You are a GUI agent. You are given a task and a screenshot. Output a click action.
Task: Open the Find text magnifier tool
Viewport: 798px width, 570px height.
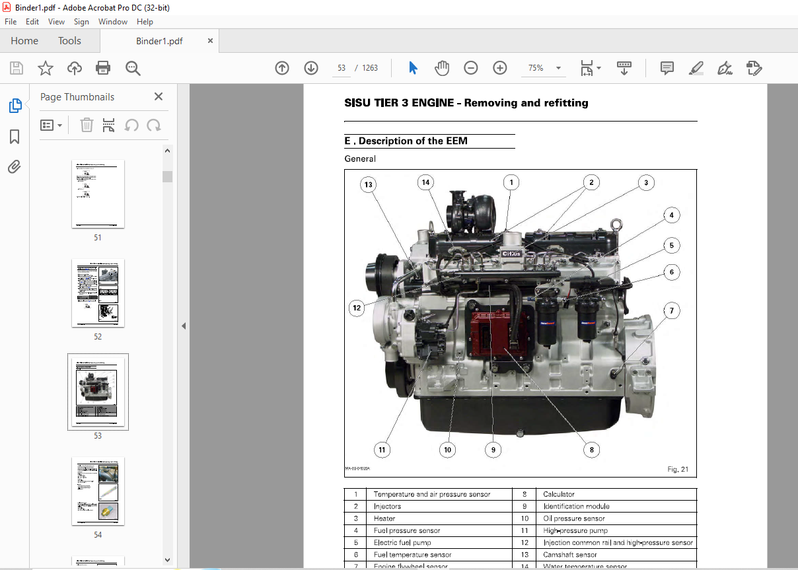coord(133,68)
